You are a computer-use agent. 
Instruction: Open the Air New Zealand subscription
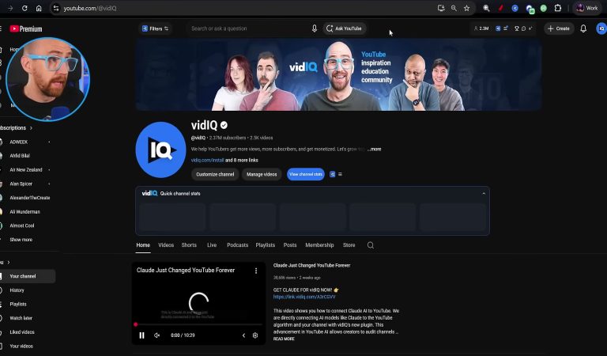point(26,169)
